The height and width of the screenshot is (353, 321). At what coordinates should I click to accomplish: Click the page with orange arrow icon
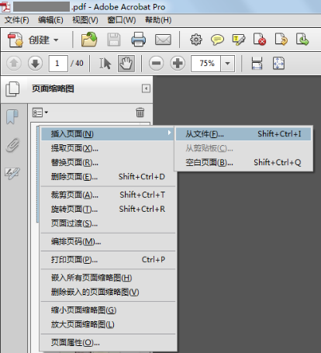tap(281, 40)
